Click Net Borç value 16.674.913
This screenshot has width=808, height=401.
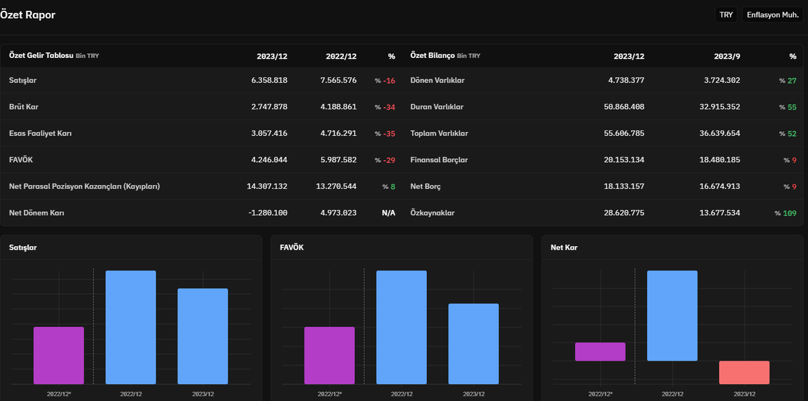click(x=719, y=186)
